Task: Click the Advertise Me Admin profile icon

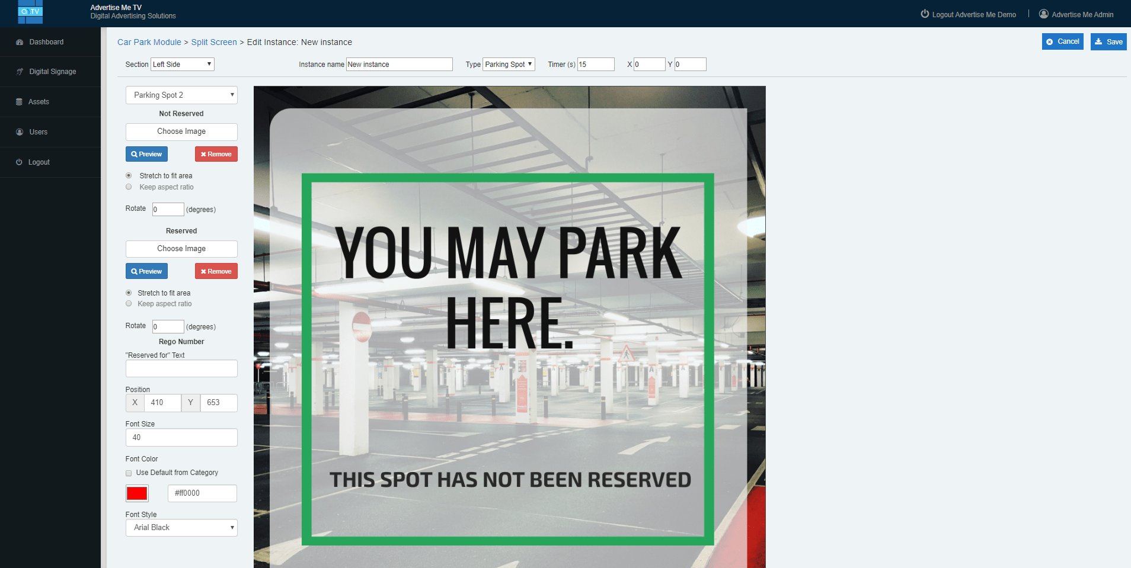Action: (1043, 14)
